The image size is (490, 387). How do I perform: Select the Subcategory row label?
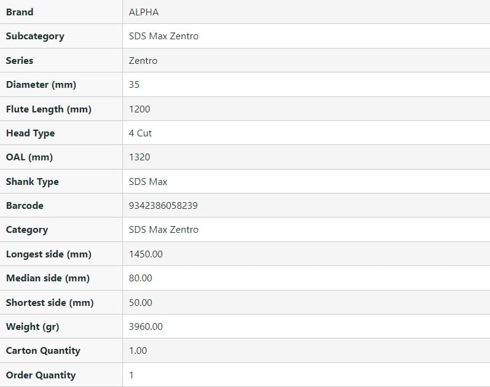pos(35,36)
